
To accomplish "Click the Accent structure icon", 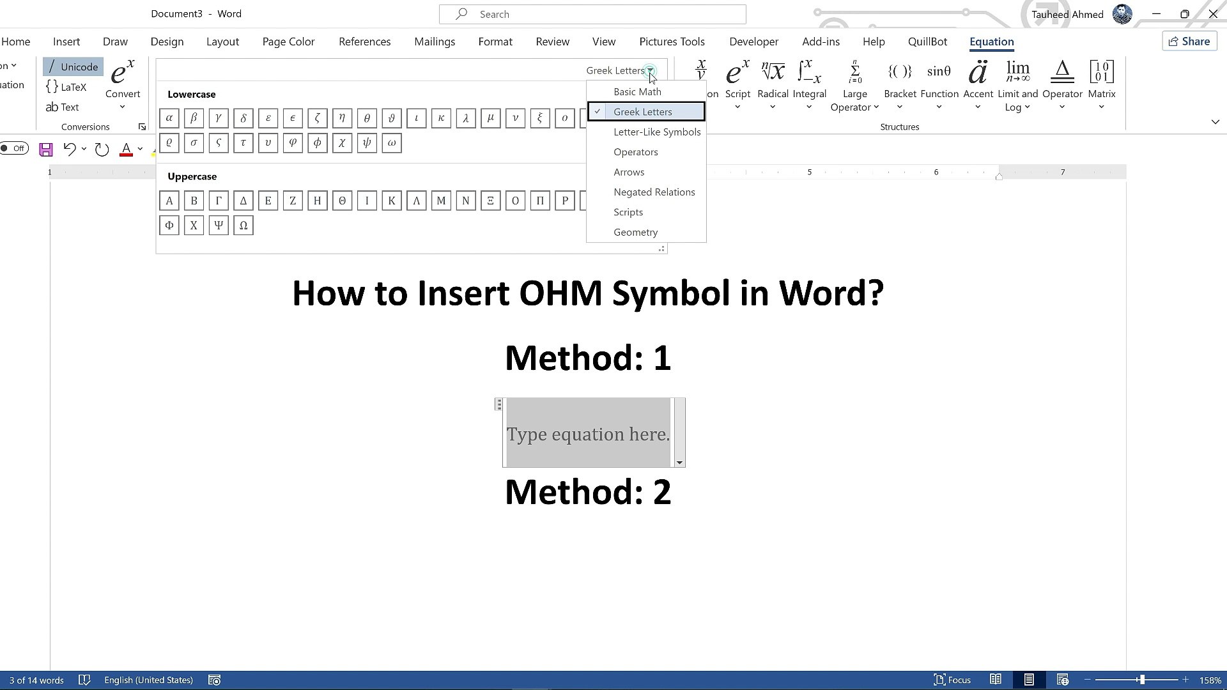I will pos(978,73).
